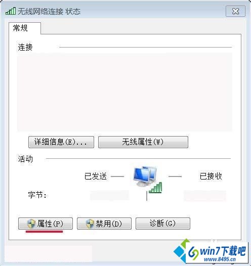Open the 属性(P) properties dialog

46,224
